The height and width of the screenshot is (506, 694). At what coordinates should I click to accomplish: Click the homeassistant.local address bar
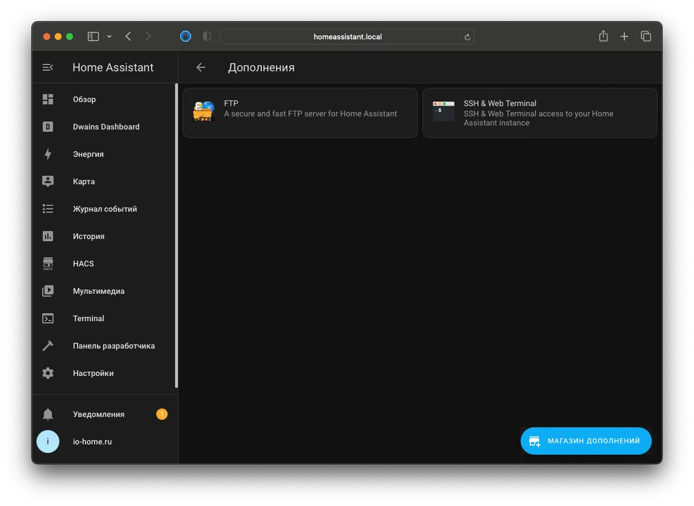tap(347, 37)
